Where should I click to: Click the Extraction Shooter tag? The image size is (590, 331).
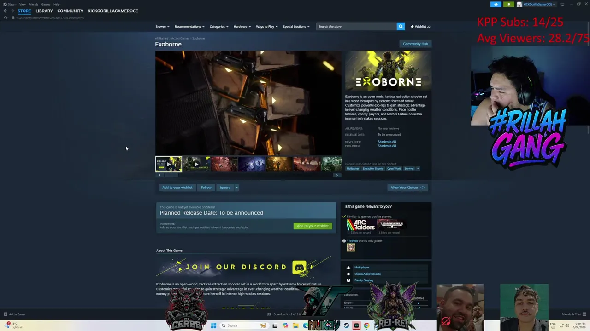tap(373, 169)
